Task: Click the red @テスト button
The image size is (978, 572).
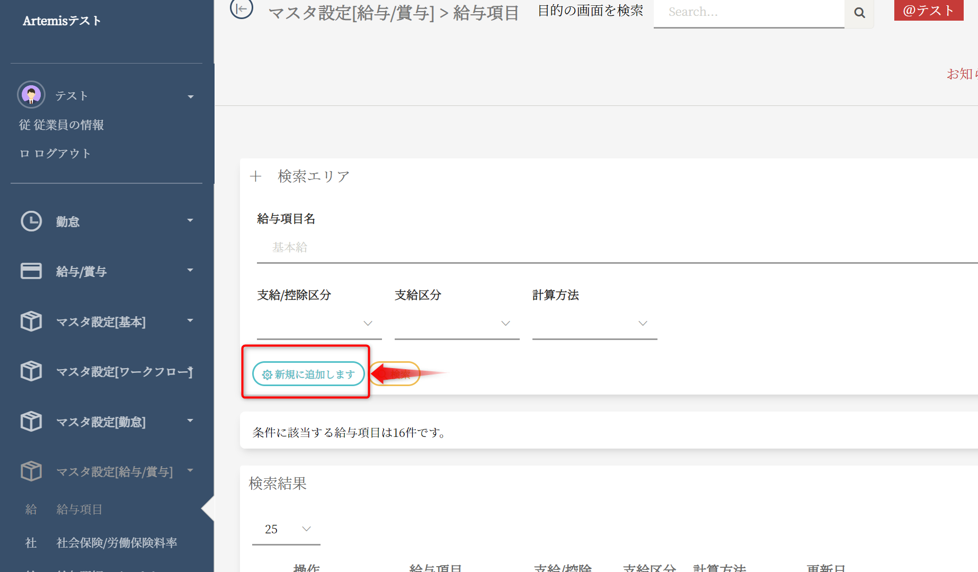Action: [928, 11]
